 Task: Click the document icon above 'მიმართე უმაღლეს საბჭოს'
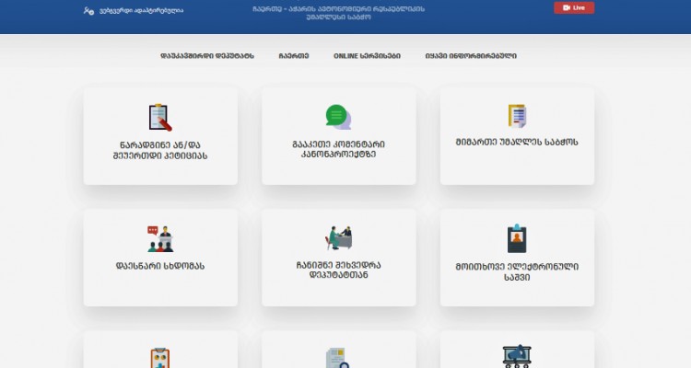pyautogui.click(x=517, y=116)
